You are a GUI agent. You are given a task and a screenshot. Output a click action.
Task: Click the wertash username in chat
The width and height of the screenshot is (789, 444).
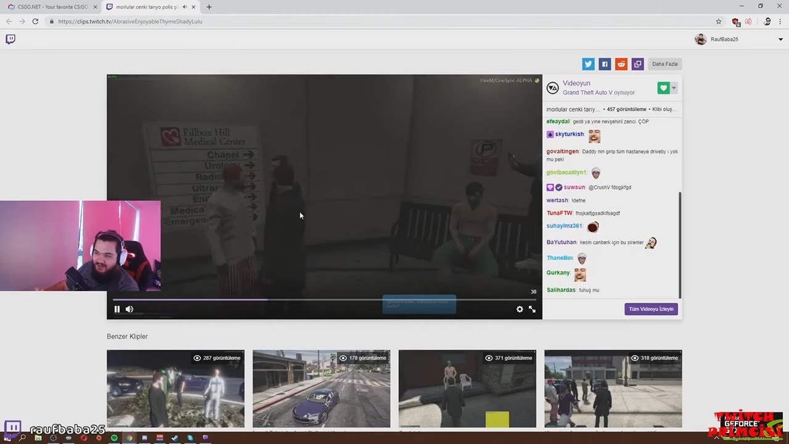click(557, 200)
